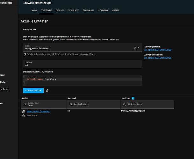Click the refresh icon beside Status setzen

[47, 91]
